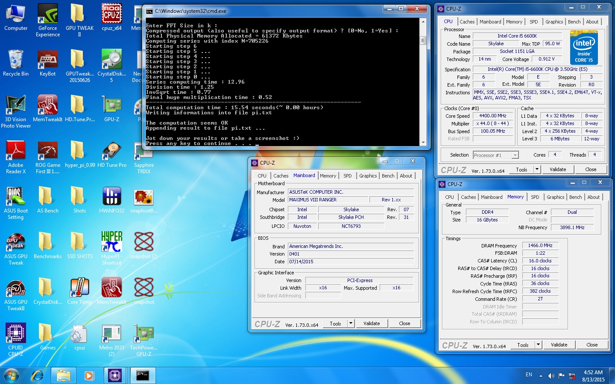The height and width of the screenshot is (384, 615).
Task: Open the Computer desktop icon
Action: tap(16, 17)
